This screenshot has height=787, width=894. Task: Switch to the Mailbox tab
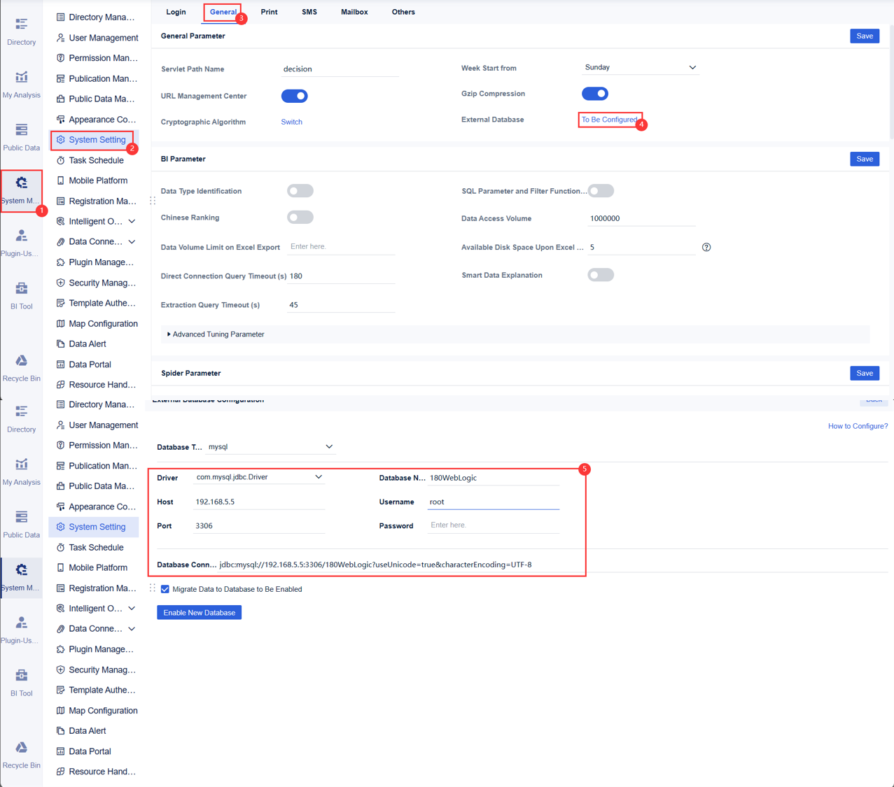coord(354,12)
